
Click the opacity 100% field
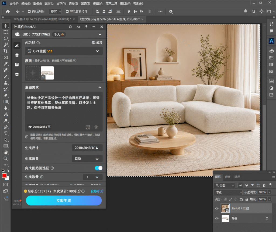pos(263,192)
